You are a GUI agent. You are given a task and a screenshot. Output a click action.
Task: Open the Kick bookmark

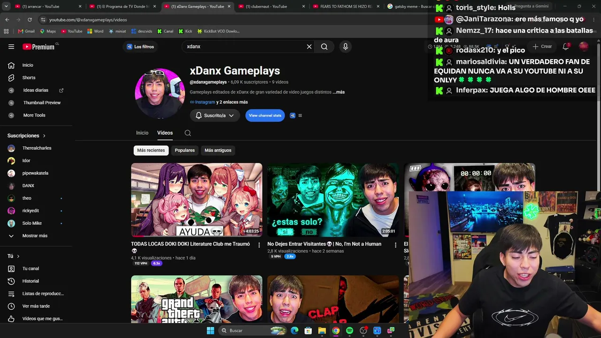coord(185,31)
